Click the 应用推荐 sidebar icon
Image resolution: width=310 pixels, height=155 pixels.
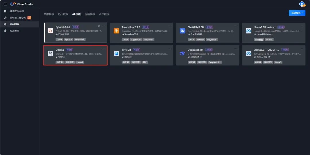click(5, 31)
